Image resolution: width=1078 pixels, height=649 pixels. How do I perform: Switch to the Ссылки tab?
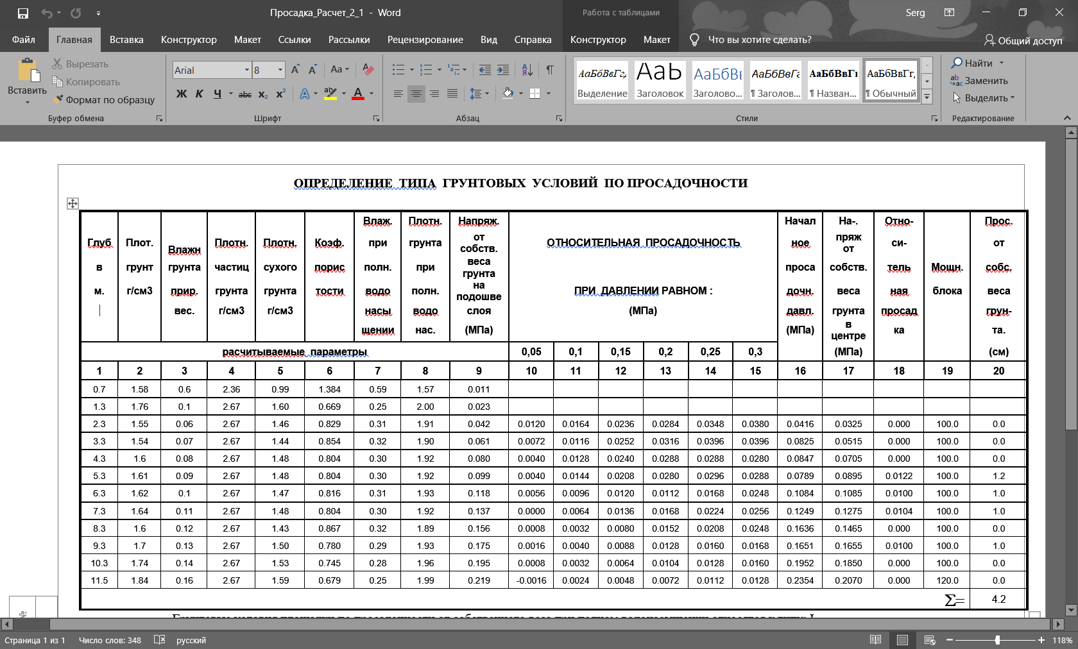(x=295, y=40)
